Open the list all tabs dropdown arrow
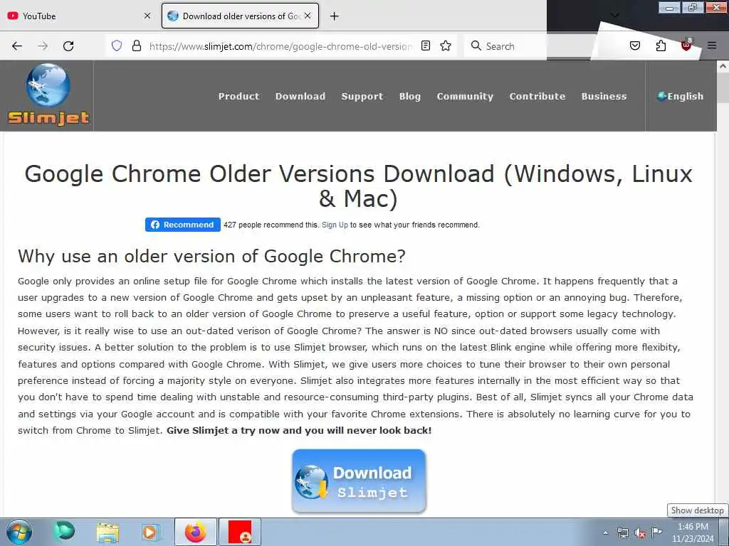 pyautogui.click(x=614, y=16)
